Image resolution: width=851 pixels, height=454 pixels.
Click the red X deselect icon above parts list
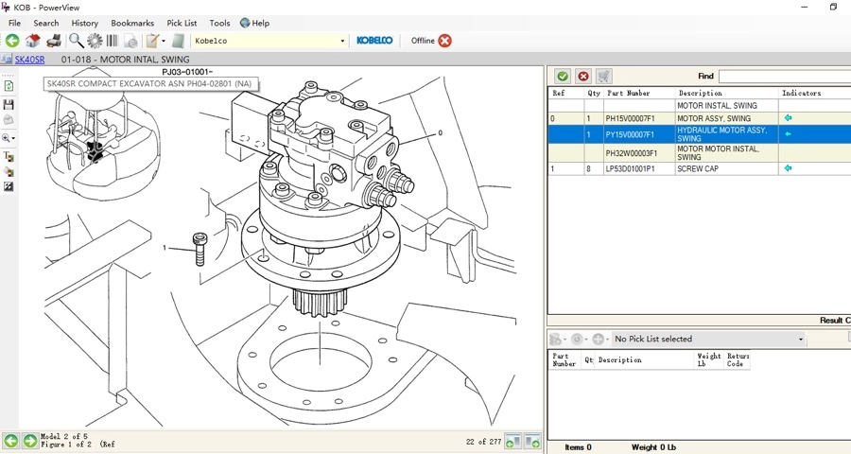[583, 76]
